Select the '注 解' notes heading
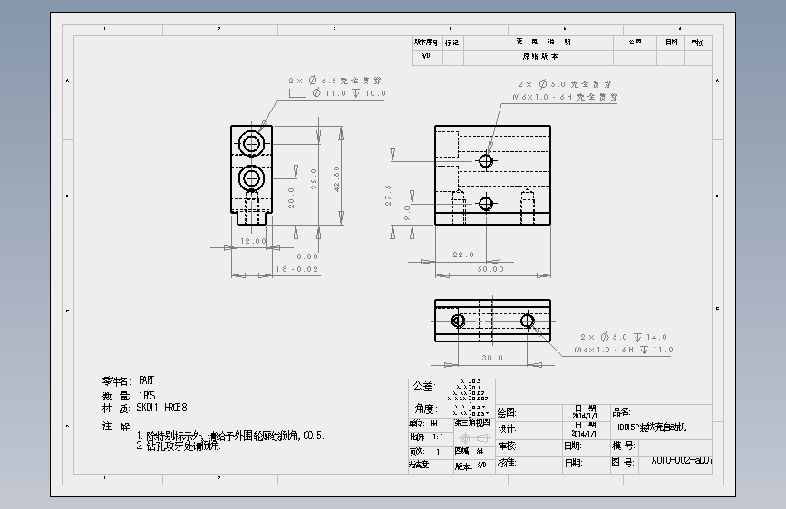Image resolution: width=786 pixels, height=509 pixels. (x=116, y=427)
